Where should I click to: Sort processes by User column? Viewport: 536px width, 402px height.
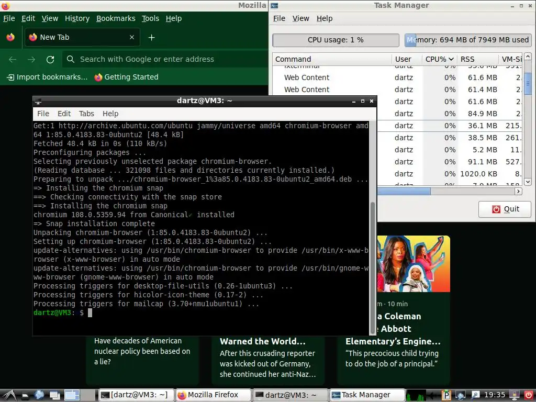point(407,59)
